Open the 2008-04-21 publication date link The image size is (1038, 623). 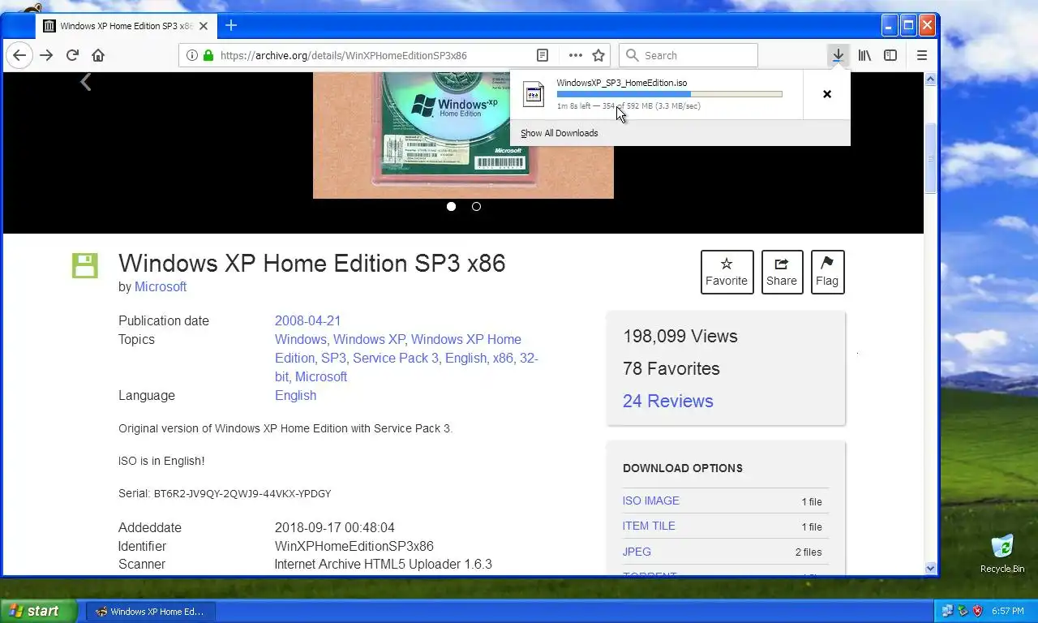(x=307, y=320)
